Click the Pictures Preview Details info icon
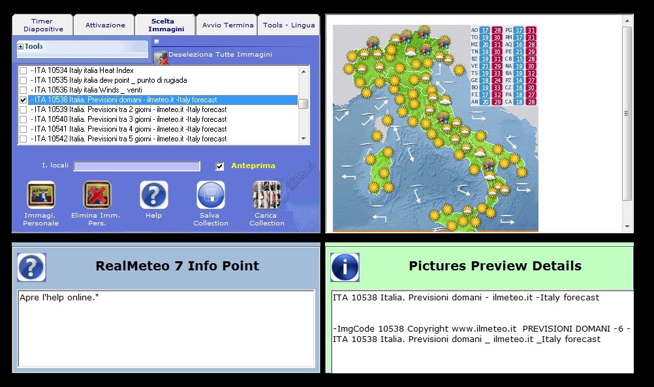 click(345, 267)
